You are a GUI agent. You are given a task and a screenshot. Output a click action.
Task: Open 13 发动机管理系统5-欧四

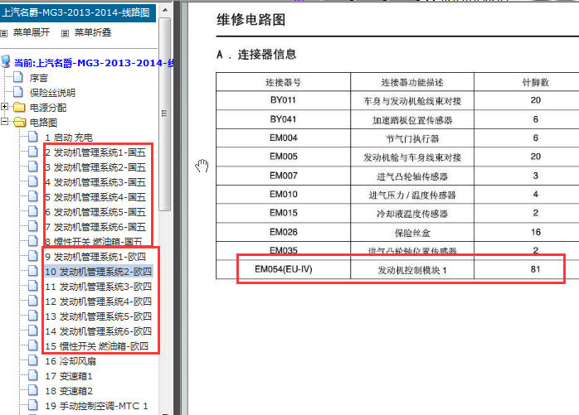98,316
